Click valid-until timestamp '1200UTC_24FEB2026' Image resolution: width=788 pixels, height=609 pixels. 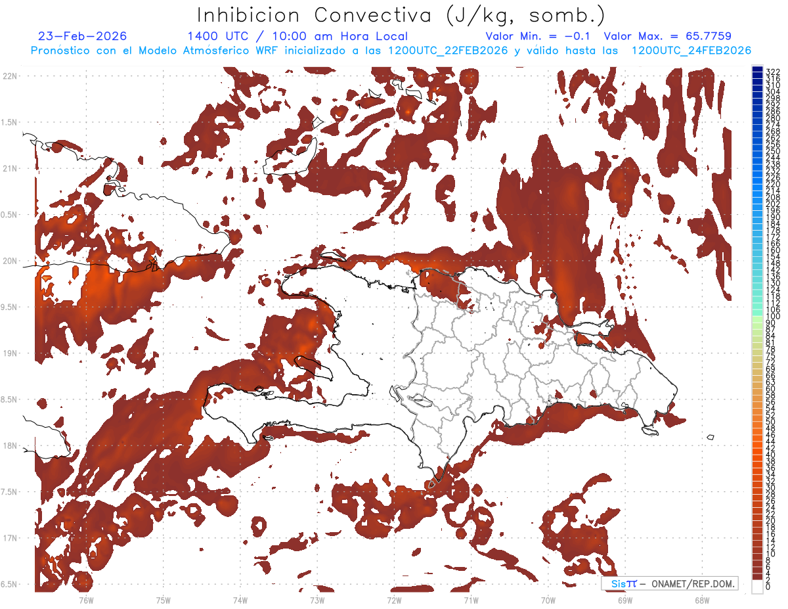[x=691, y=51]
